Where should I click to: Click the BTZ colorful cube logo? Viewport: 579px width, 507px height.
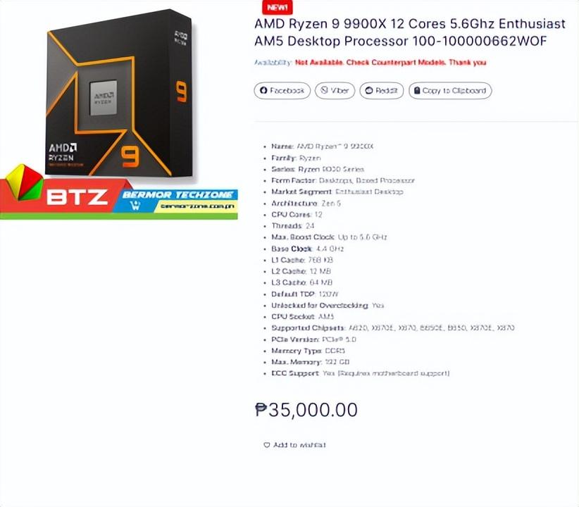(x=25, y=183)
